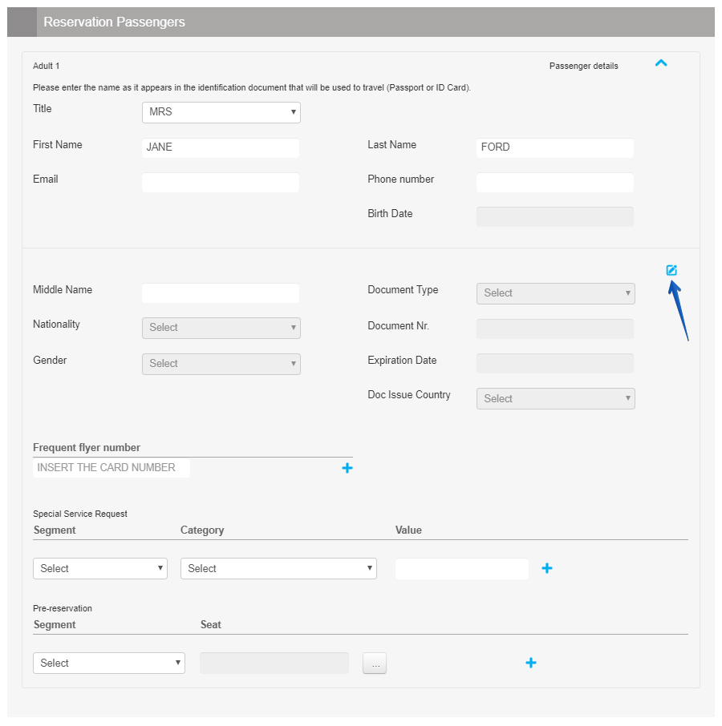Click the edit passenger details pencil icon

tap(671, 270)
